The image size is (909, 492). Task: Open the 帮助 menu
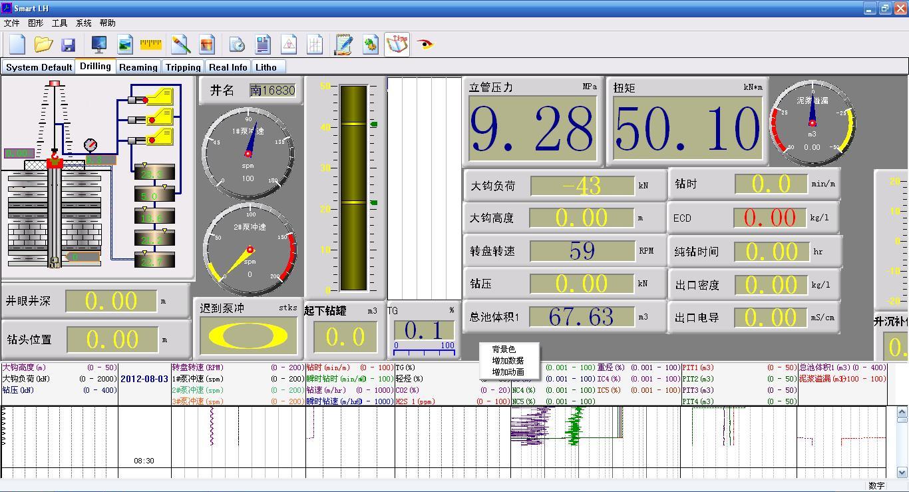(108, 23)
